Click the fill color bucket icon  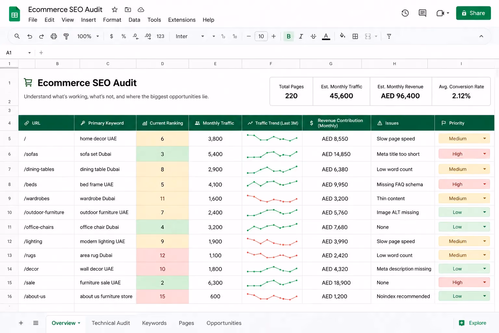[x=342, y=36]
